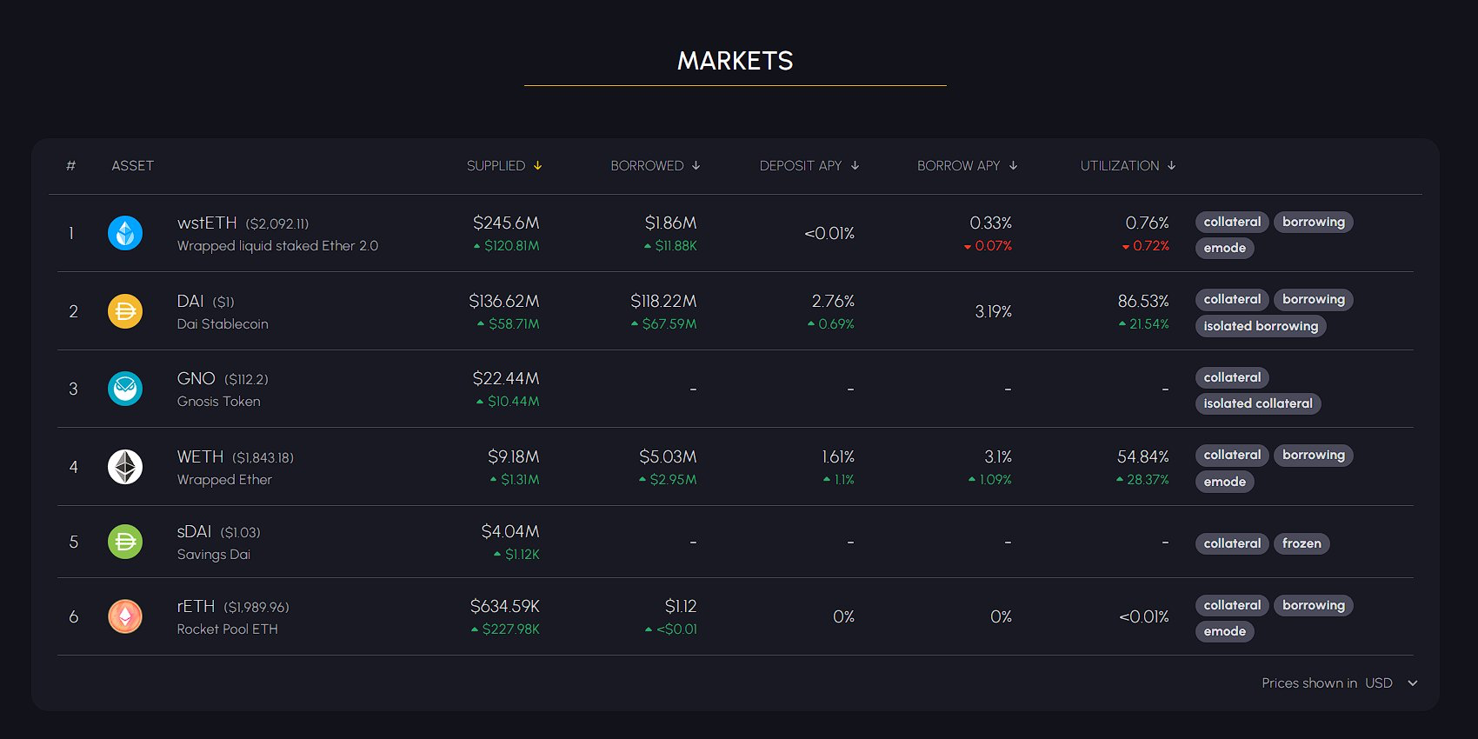Sort markets by Borrowed column
Image resolution: width=1478 pixels, height=739 pixels.
pyautogui.click(x=655, y=166)
